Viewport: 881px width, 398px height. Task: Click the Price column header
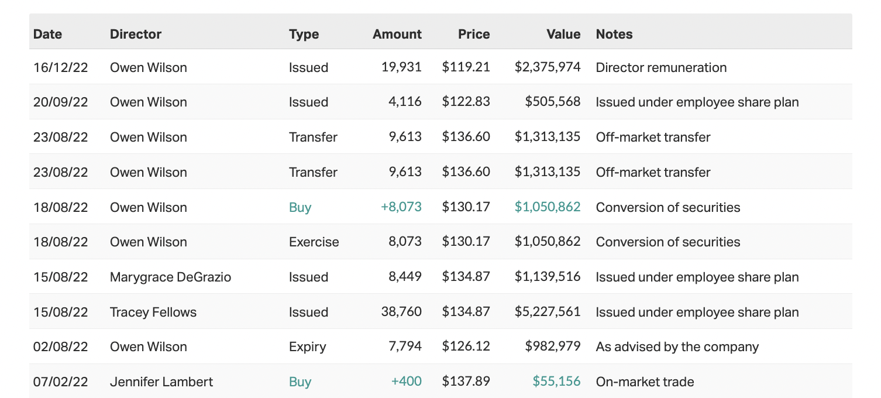click(474, 34)
